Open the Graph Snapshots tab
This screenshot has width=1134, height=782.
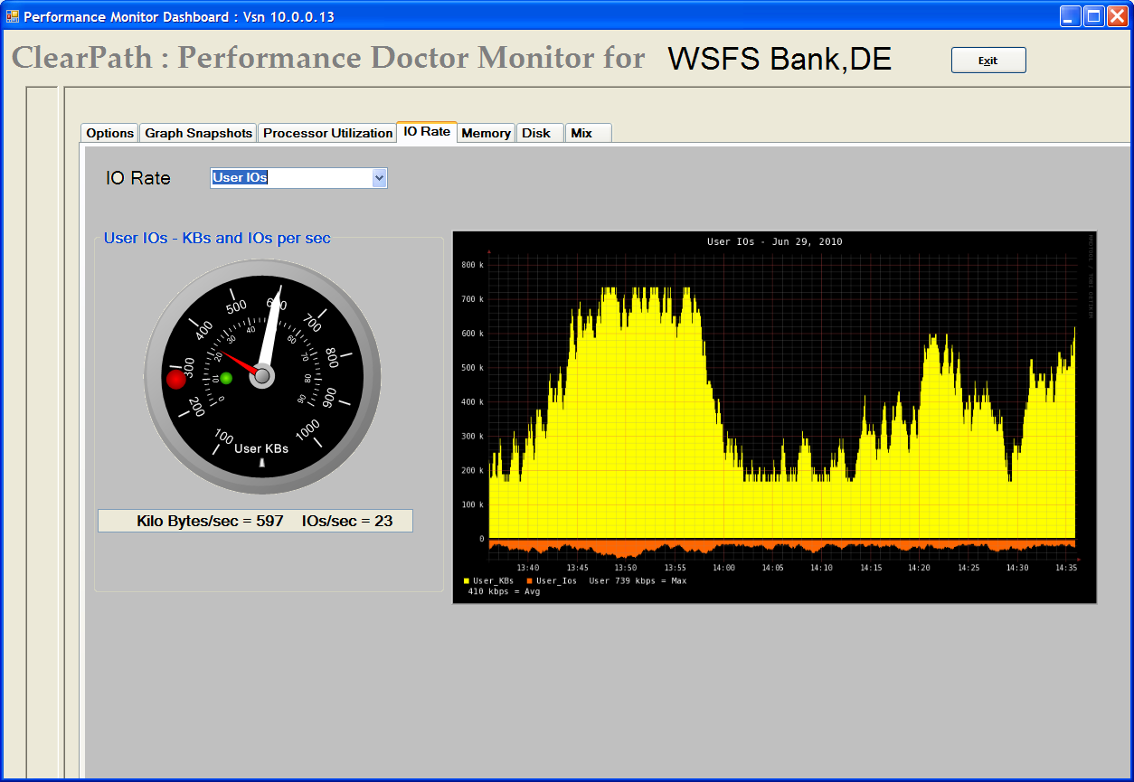[199, 133]
